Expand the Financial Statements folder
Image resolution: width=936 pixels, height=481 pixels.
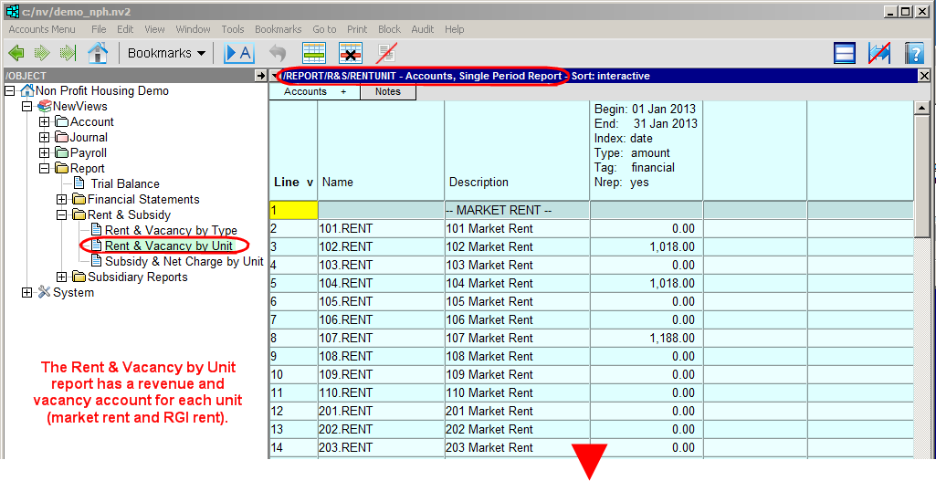click(x=61, y=200)
